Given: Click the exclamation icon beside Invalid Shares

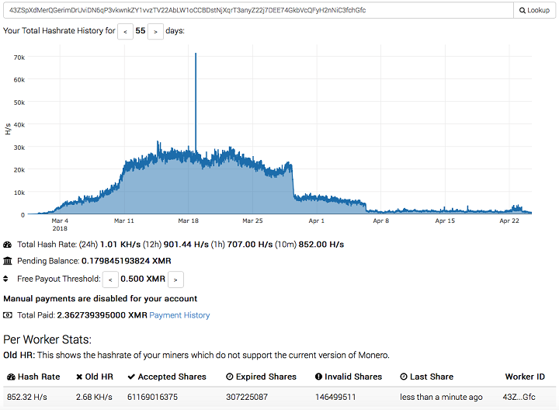Looking at the screenshot, I should (319, 377).
